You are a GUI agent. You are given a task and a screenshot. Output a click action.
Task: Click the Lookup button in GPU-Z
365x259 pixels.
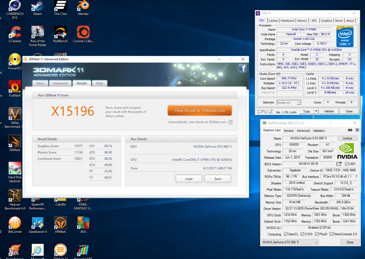[x=347, y=138]
